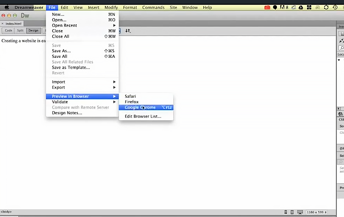Screen dimensions: 344x217
Task: Close the index.html document tab
Action: pos(3,24)
